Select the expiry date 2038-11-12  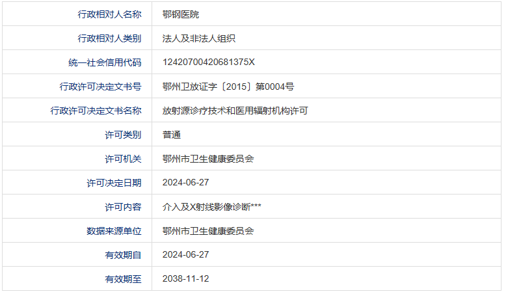tap(185, 279)
